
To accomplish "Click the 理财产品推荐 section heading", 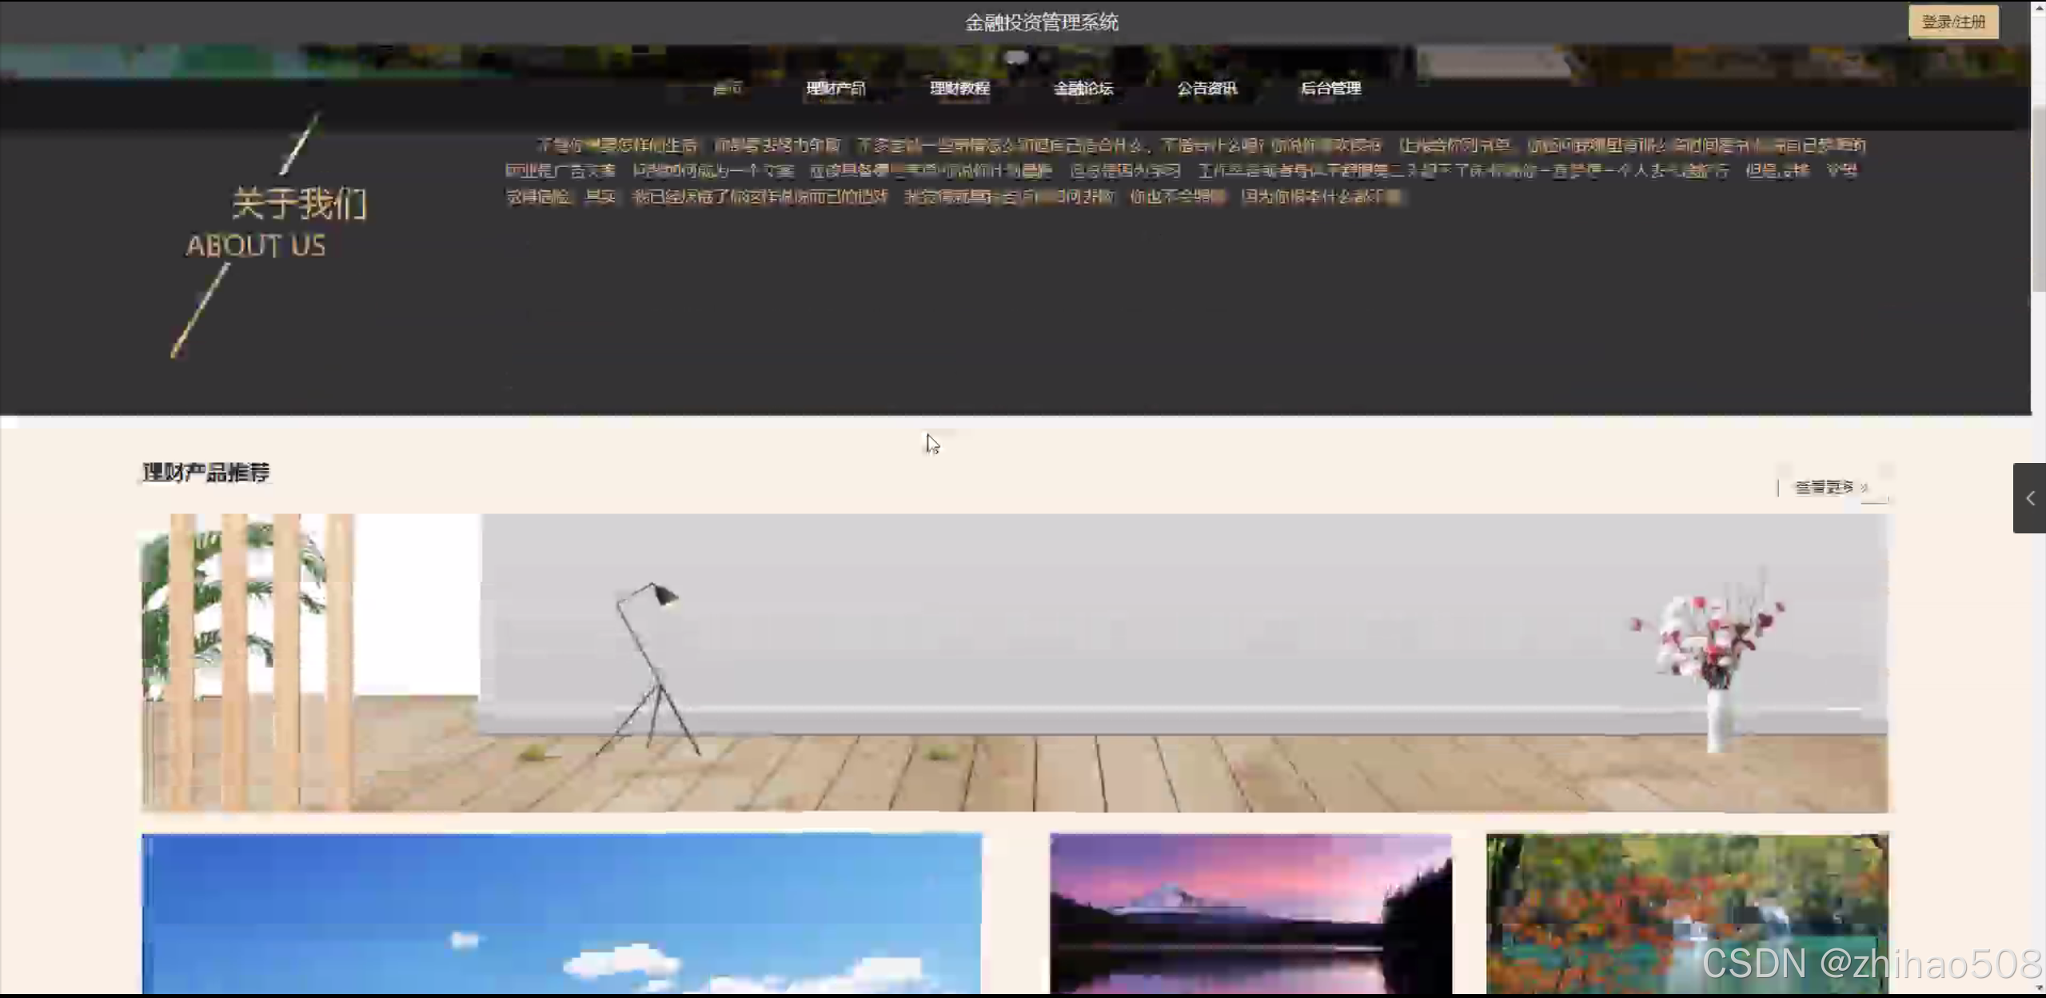I will 206,473.
